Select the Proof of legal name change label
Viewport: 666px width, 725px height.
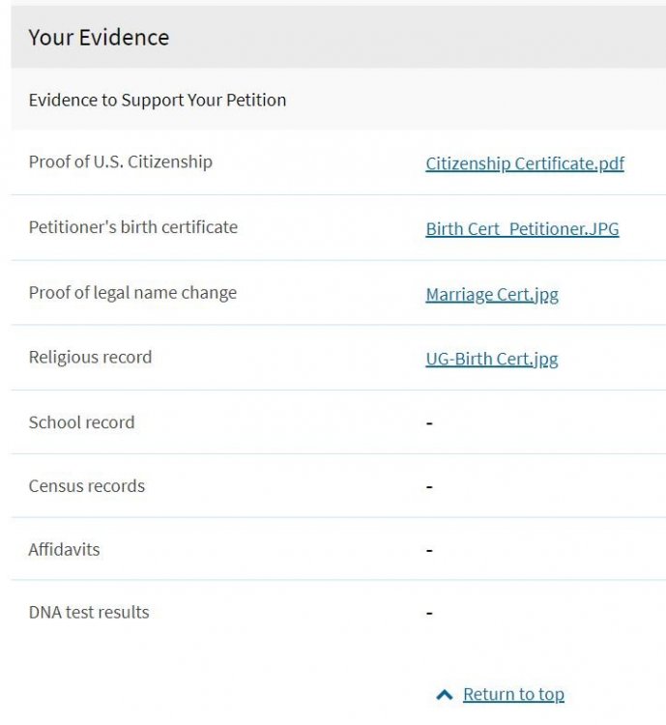(x=132, y=293)
